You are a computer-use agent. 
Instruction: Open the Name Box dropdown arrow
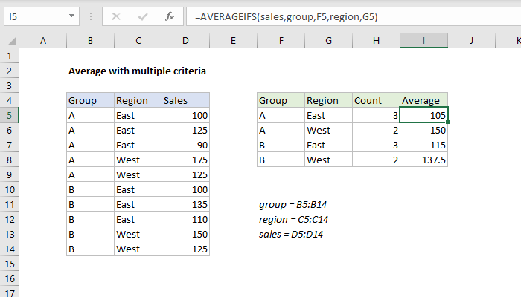point(70,15)
